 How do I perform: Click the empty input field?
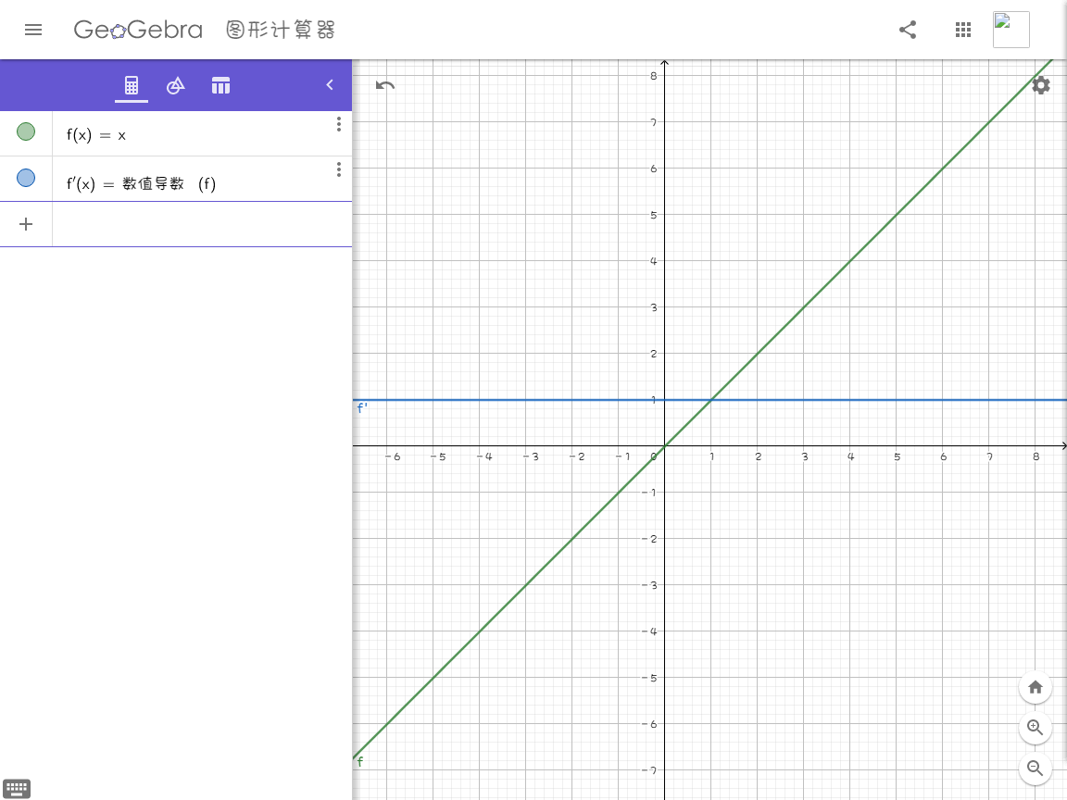coord(202,224)
